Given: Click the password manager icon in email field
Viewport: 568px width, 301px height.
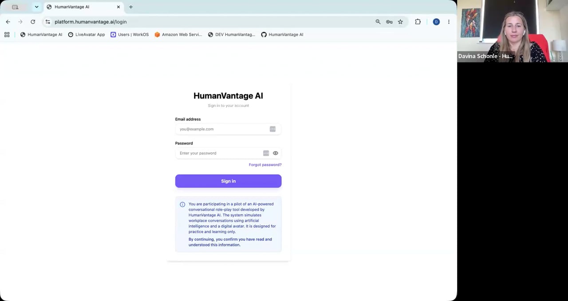Looking at the screenshot, I should (272, 129).
